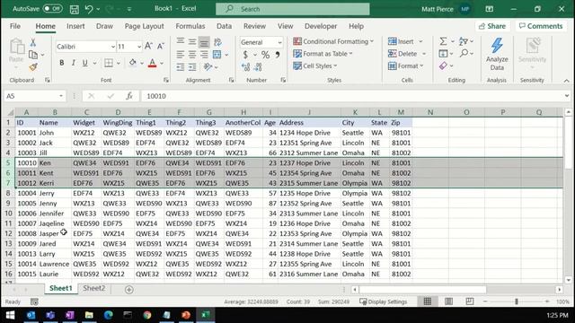Center text horizontally
The height and width of the screenshot is (323, 575).
192,55
